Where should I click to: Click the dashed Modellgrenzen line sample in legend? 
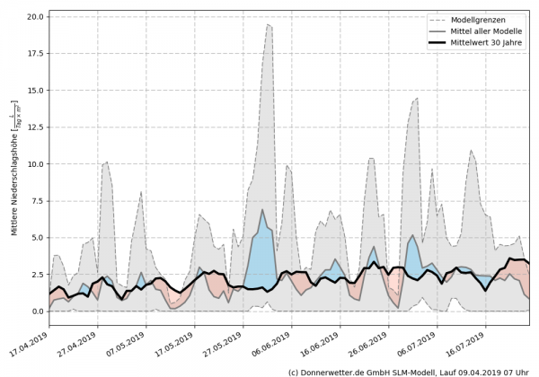(436, 19)
